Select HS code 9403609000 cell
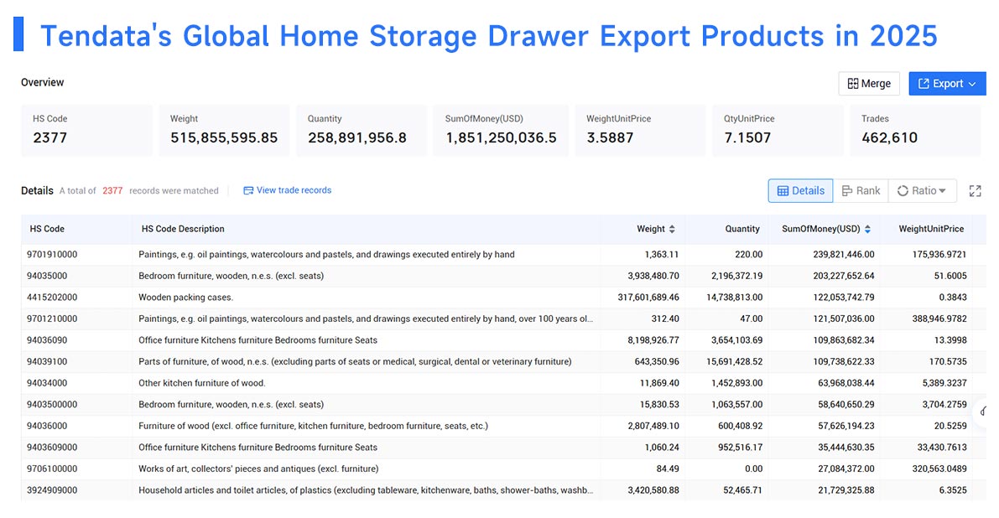The height and width of the screenshot is (518, 999). pyautogui.click(x=52, y=448)
